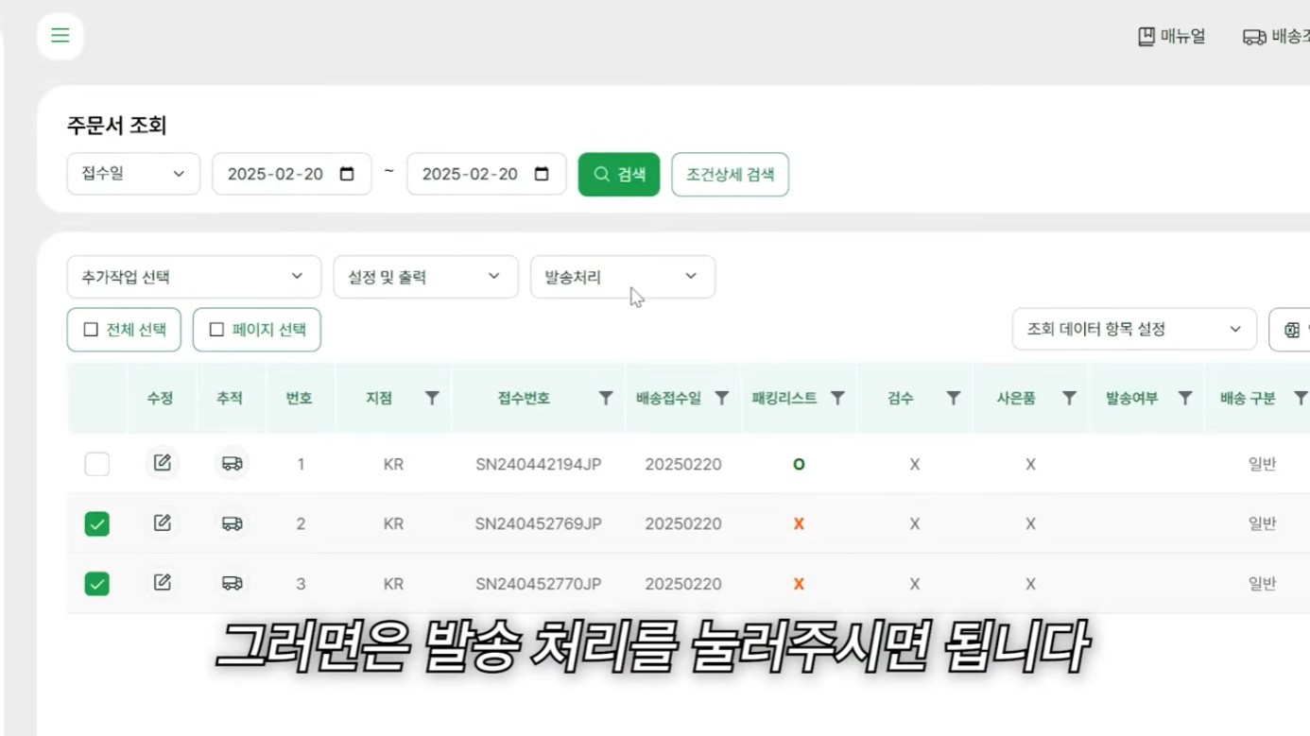Click the start date field 2025-02-20

tap(291, 174)
